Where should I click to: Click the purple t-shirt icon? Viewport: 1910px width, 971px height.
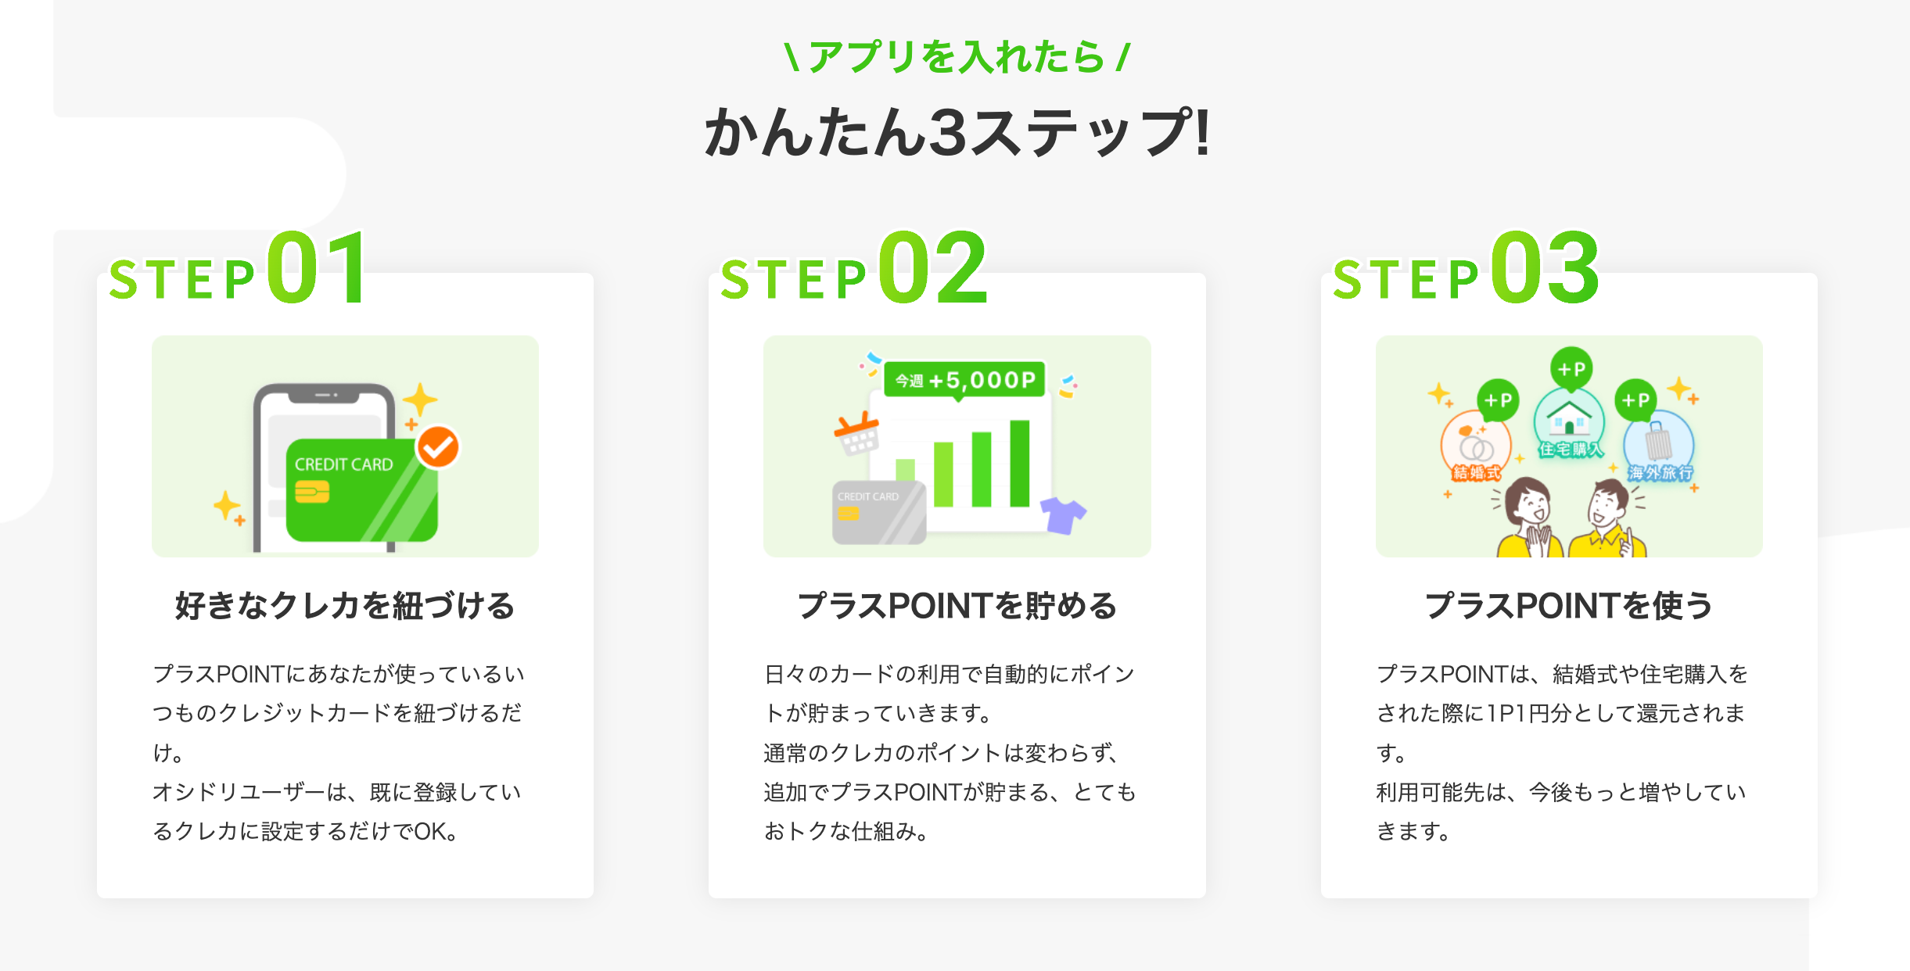point(1062,515)
